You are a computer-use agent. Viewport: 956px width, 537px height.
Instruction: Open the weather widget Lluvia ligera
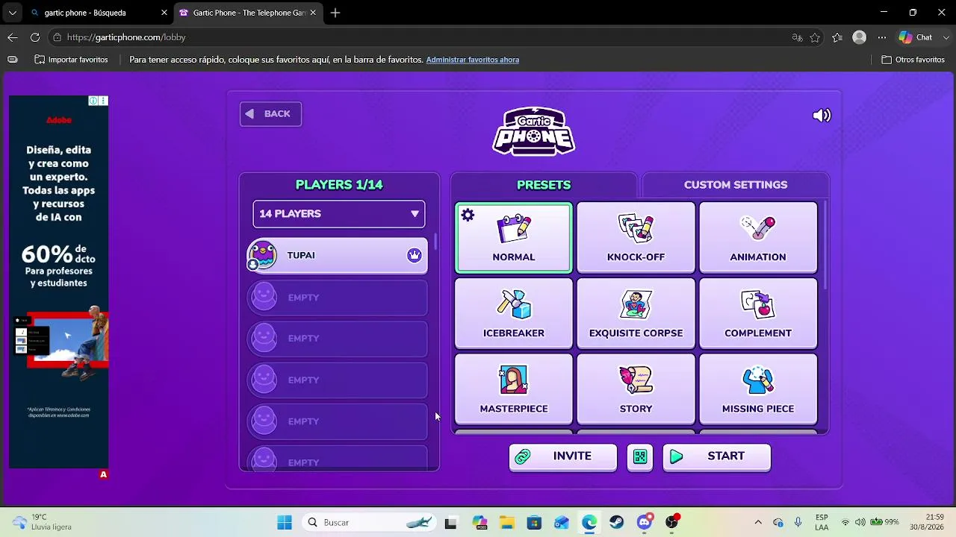tap(42, 522)
